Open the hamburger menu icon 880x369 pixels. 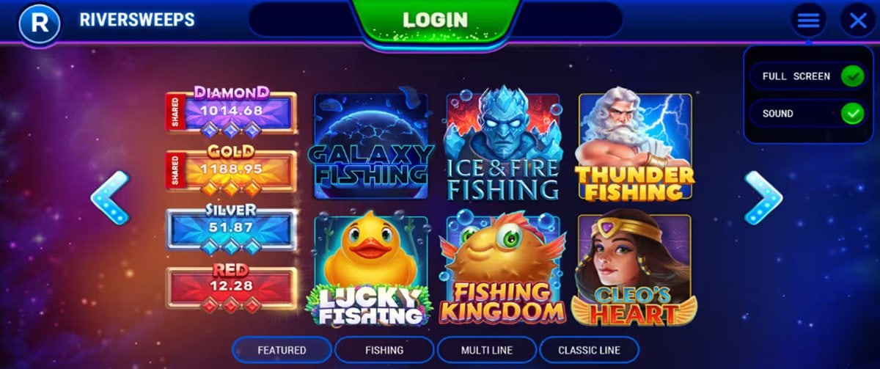(808, 21)
